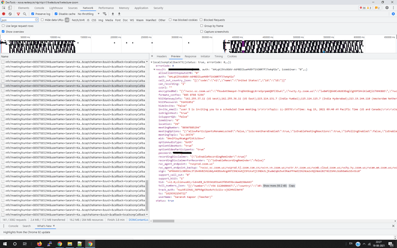Close the What's New drawer tab

click(x=54, y=226)
